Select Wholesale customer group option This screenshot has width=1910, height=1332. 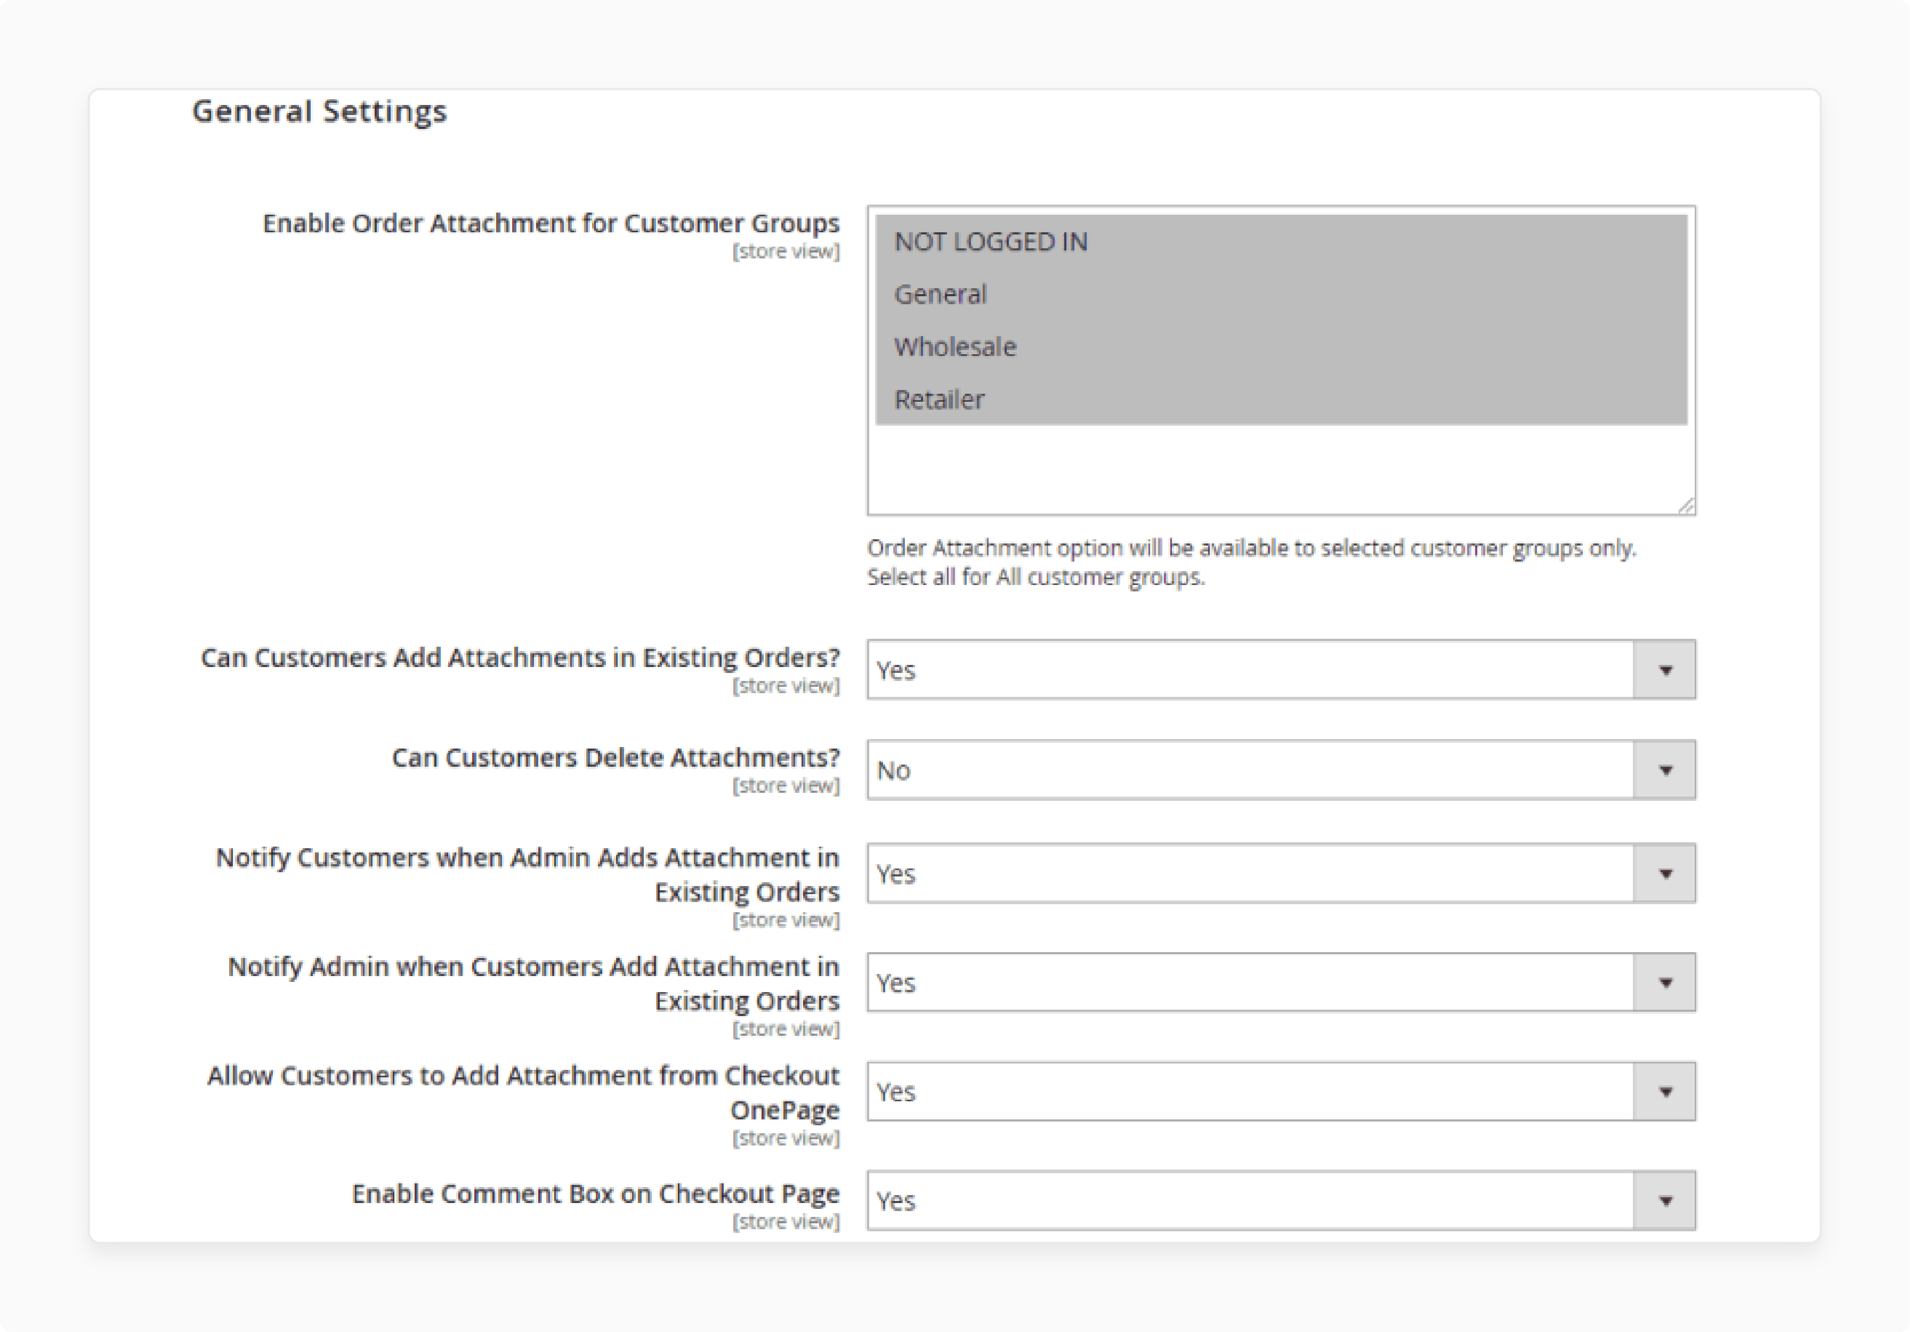(1281, 346)
